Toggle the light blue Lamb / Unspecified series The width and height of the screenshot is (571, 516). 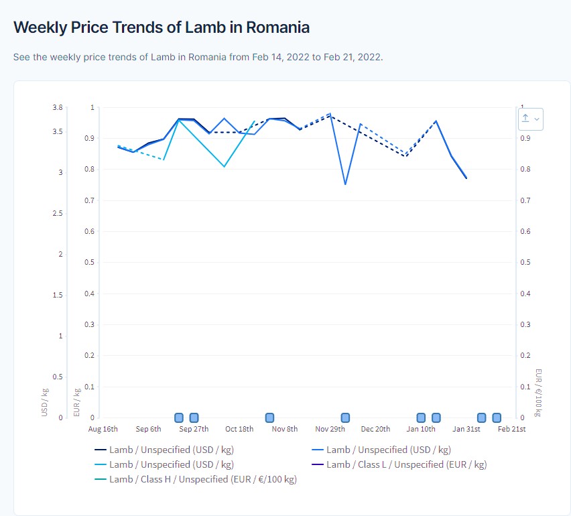(x=171, y=464)
